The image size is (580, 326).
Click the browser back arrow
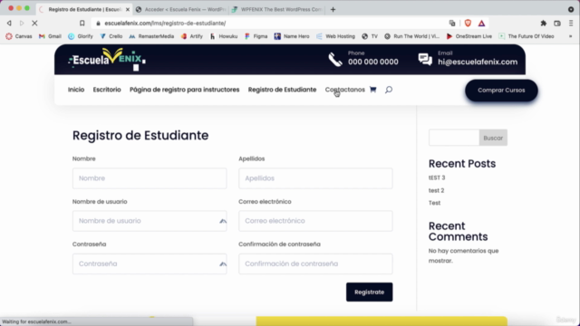pyautogui.click(x=9, y=24)
